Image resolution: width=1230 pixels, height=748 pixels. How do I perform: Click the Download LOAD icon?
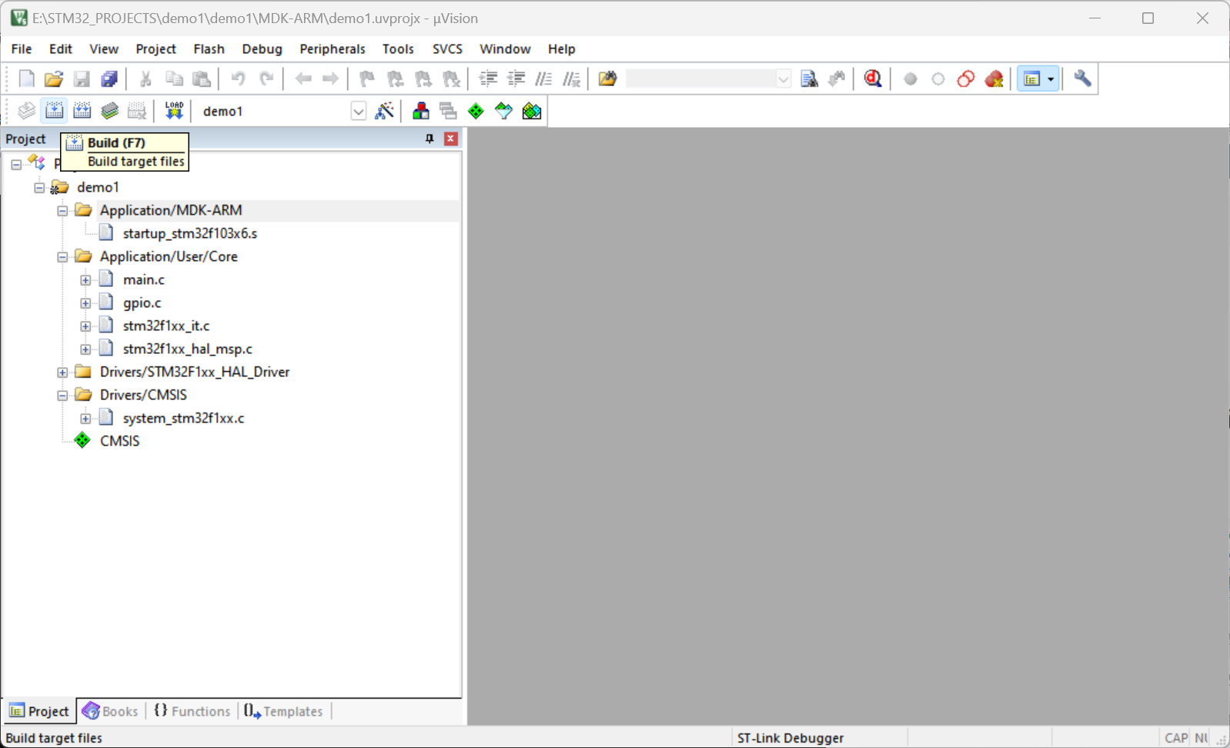[174, 111]
